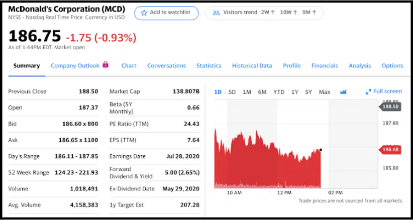Screen dimensions: 413x220
Task: Select the Max chart range
Action: [x=324, y=92]
